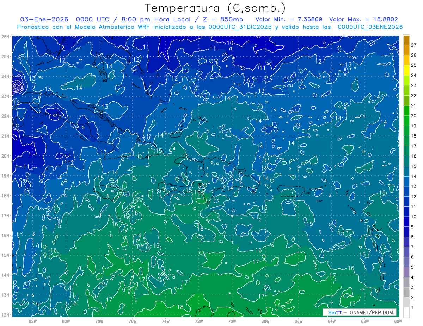Click the colorbar value 27
This screenshot has height=326, width=423.
pyautogui.click(x=413, y=45)
